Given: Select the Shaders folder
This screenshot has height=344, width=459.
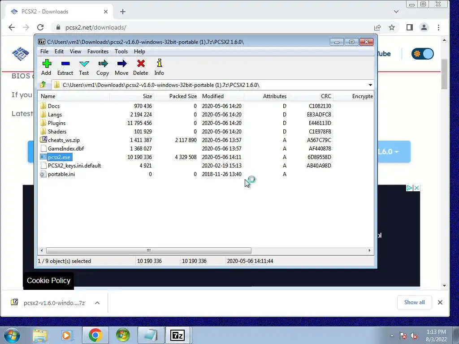Looking at the screenshot, I should pyautogui.click(x=57, y=131).
